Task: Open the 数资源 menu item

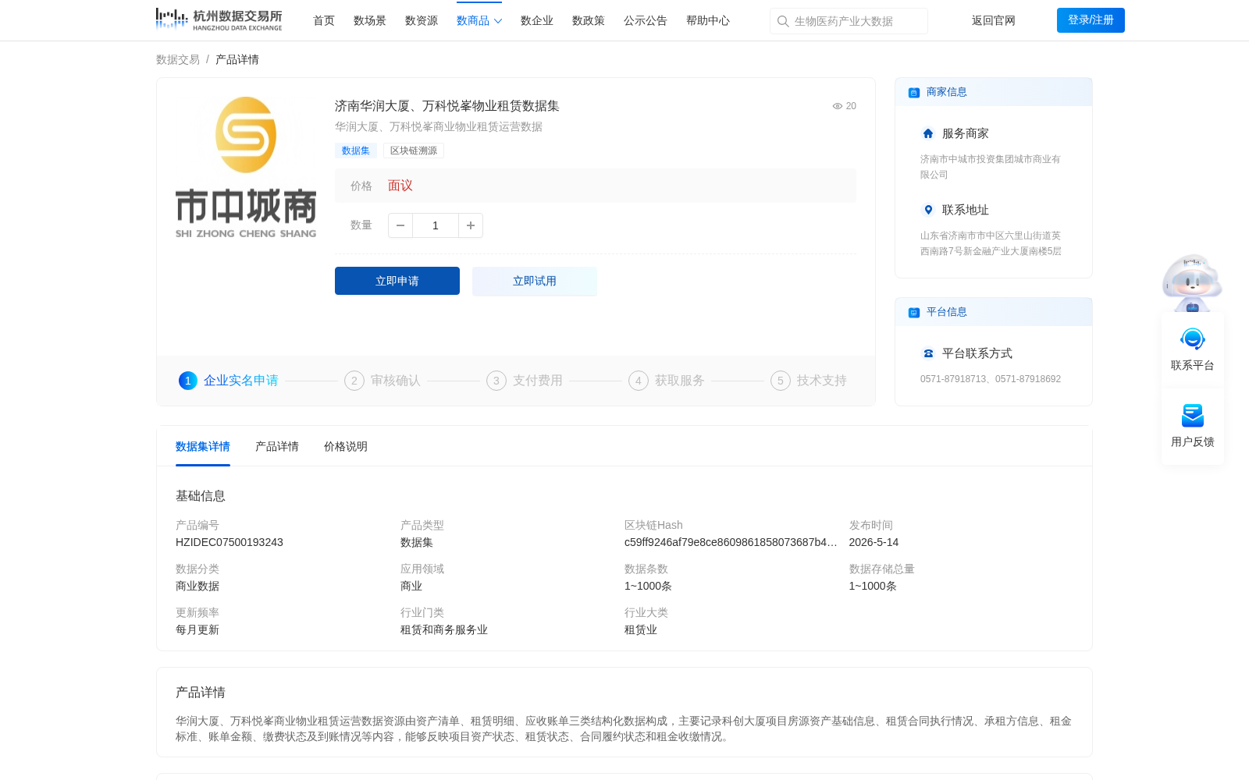Action: (422, 21)
